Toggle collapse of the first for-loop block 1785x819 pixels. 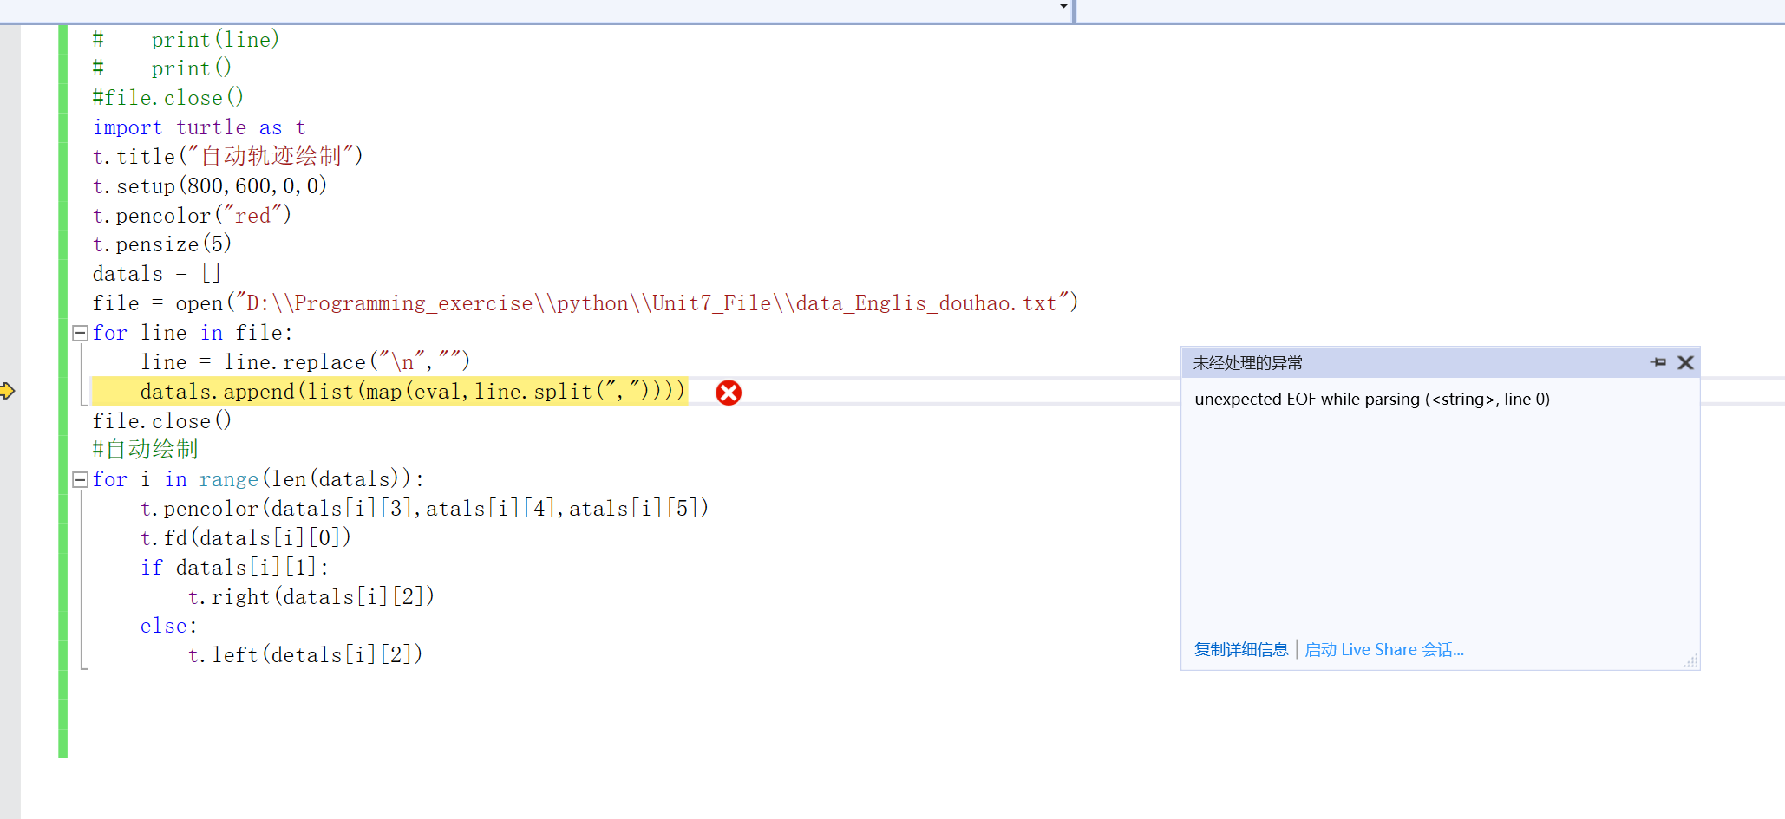click(79, 332)
